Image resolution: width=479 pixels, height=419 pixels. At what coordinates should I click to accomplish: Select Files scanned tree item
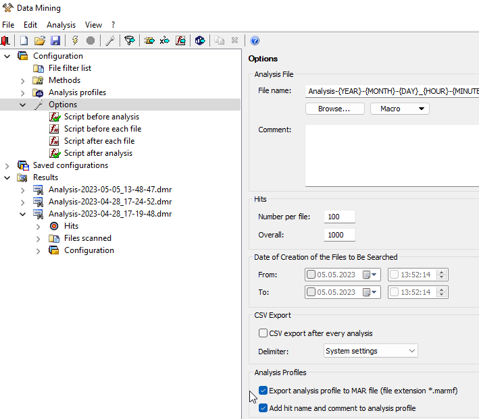(88, 238)
